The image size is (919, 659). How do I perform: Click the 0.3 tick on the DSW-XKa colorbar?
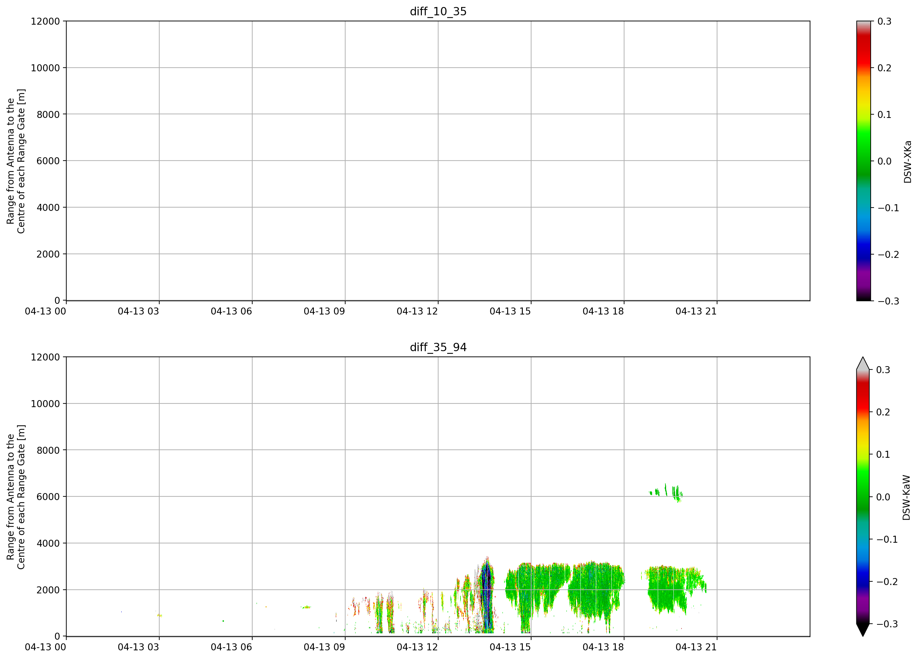(885, 21)
